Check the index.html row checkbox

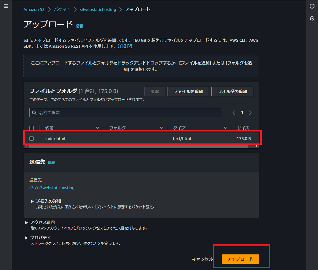click(32, 138)
